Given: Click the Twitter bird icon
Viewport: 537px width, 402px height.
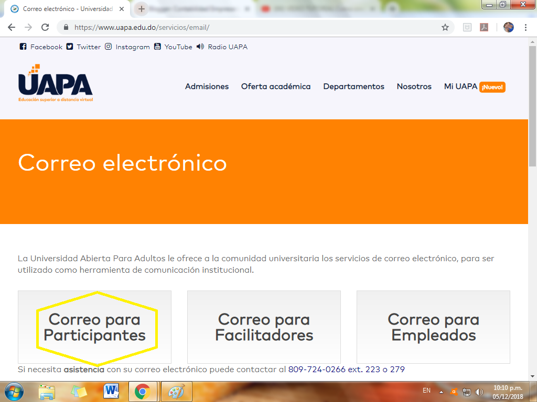Looking at the screenshot, I should coord(69,47).
